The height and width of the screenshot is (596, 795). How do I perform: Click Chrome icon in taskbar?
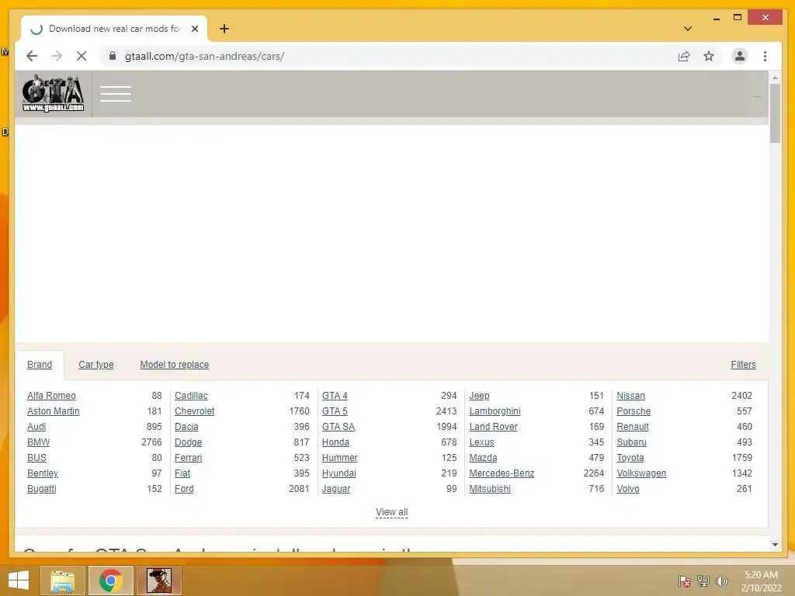point(111,580)
